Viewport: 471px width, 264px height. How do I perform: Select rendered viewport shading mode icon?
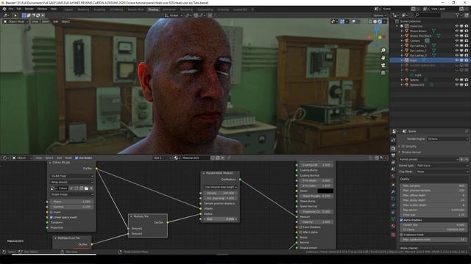pyautogui.click(x=380, y=21)
